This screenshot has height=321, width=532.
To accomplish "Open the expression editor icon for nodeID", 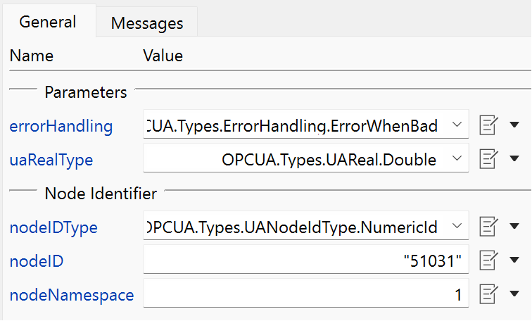I will (488, 260).
